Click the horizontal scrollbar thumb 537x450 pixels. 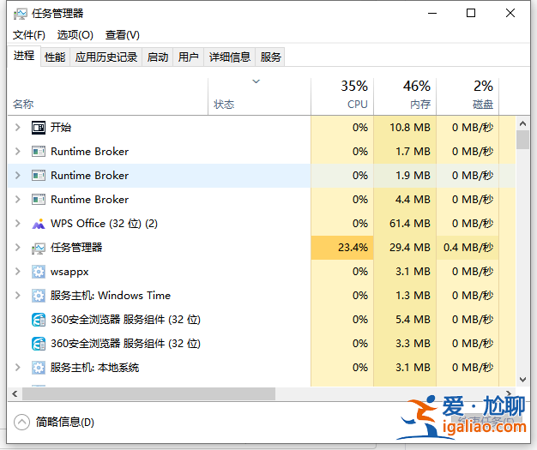coord(148,394)
